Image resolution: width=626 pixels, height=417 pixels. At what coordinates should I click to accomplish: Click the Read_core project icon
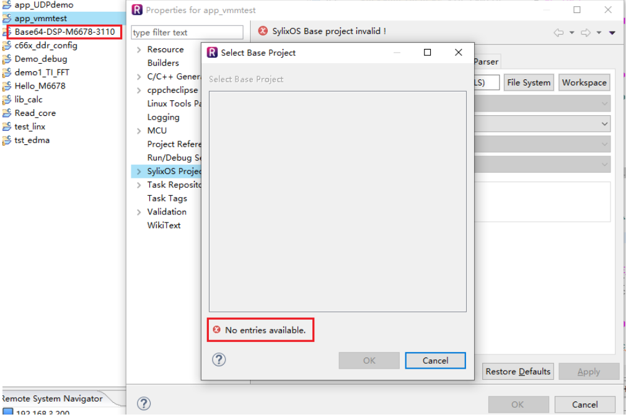(7, 113)
